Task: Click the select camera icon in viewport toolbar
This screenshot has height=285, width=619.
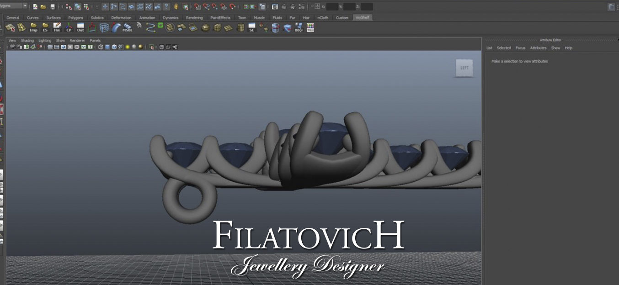Action: tap(12, 47)
